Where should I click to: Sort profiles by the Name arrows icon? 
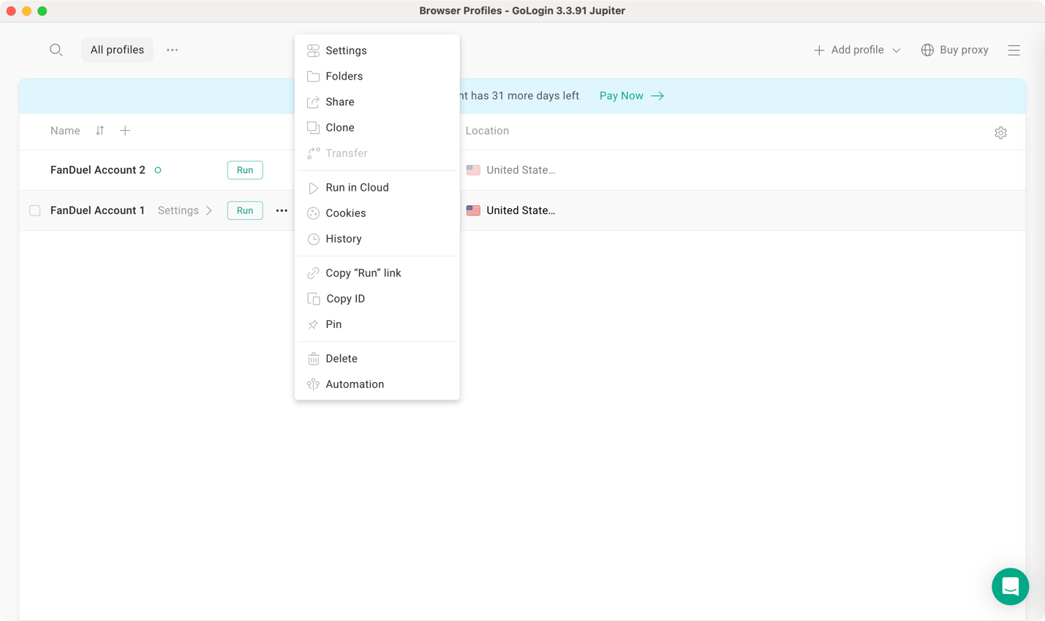(99, 131)
